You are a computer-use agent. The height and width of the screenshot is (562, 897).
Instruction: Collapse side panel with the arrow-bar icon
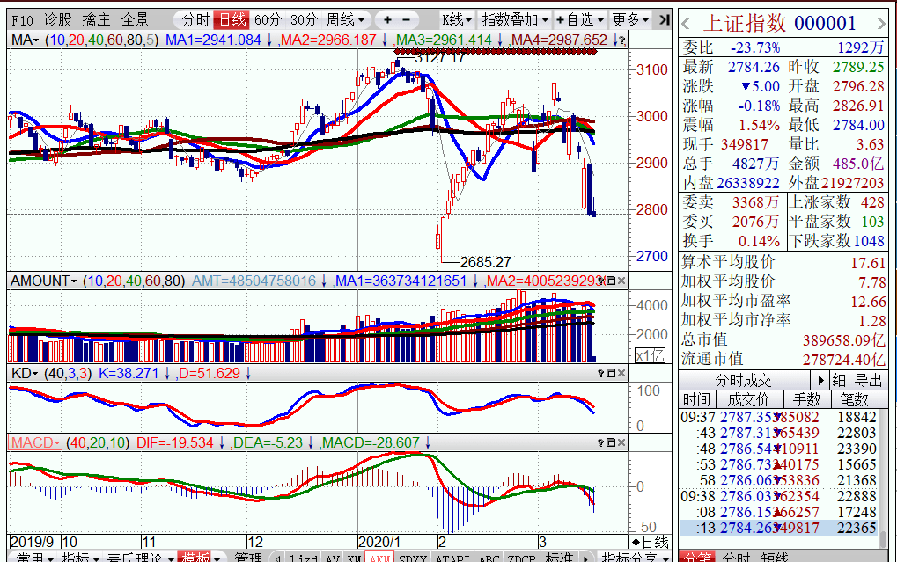click(x=664, y=20)
